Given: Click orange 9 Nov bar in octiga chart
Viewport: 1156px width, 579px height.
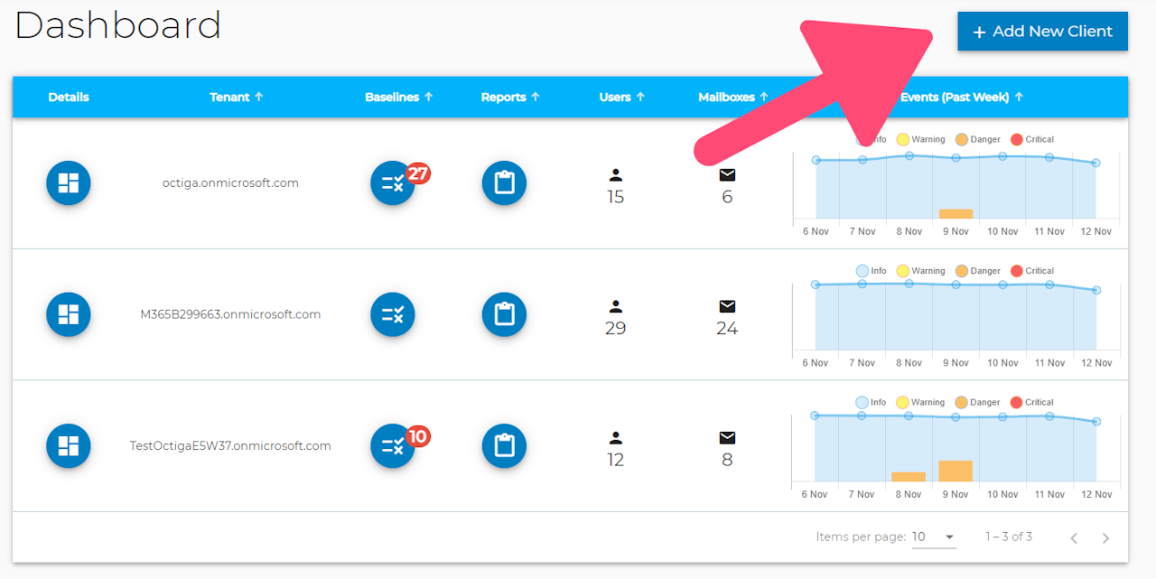Looking at the screenshot, I should coord(956,213).
